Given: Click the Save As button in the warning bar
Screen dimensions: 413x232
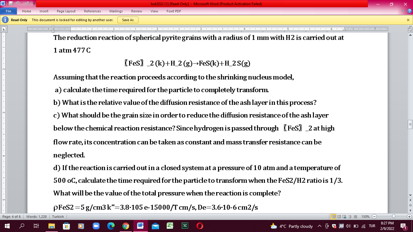Looking at the screenshot, I should [128, 20].
